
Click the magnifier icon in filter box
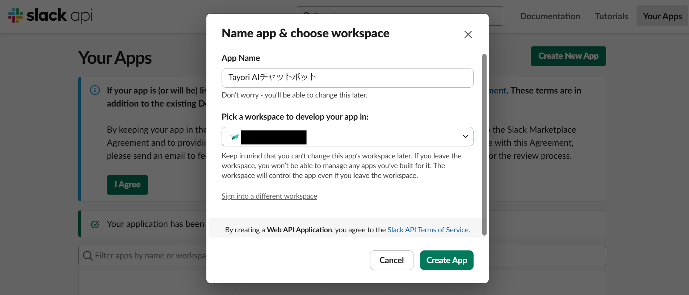(88, 256)
